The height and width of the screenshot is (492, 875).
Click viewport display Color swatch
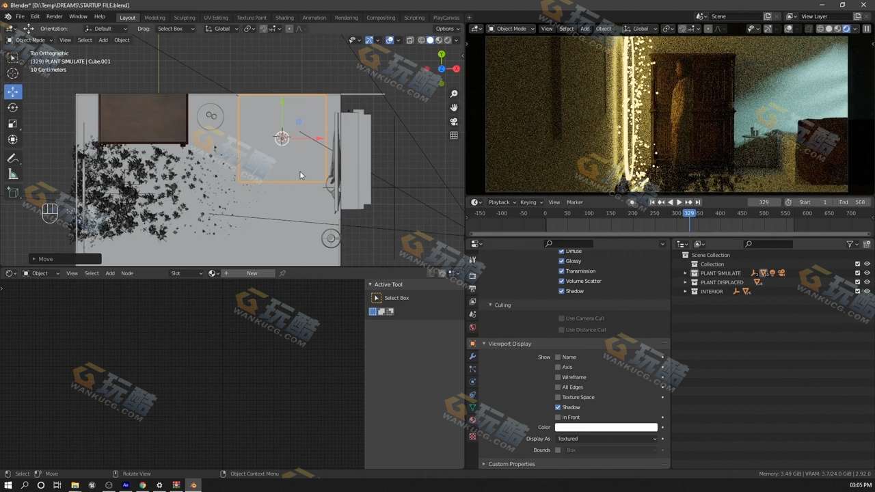606,427
